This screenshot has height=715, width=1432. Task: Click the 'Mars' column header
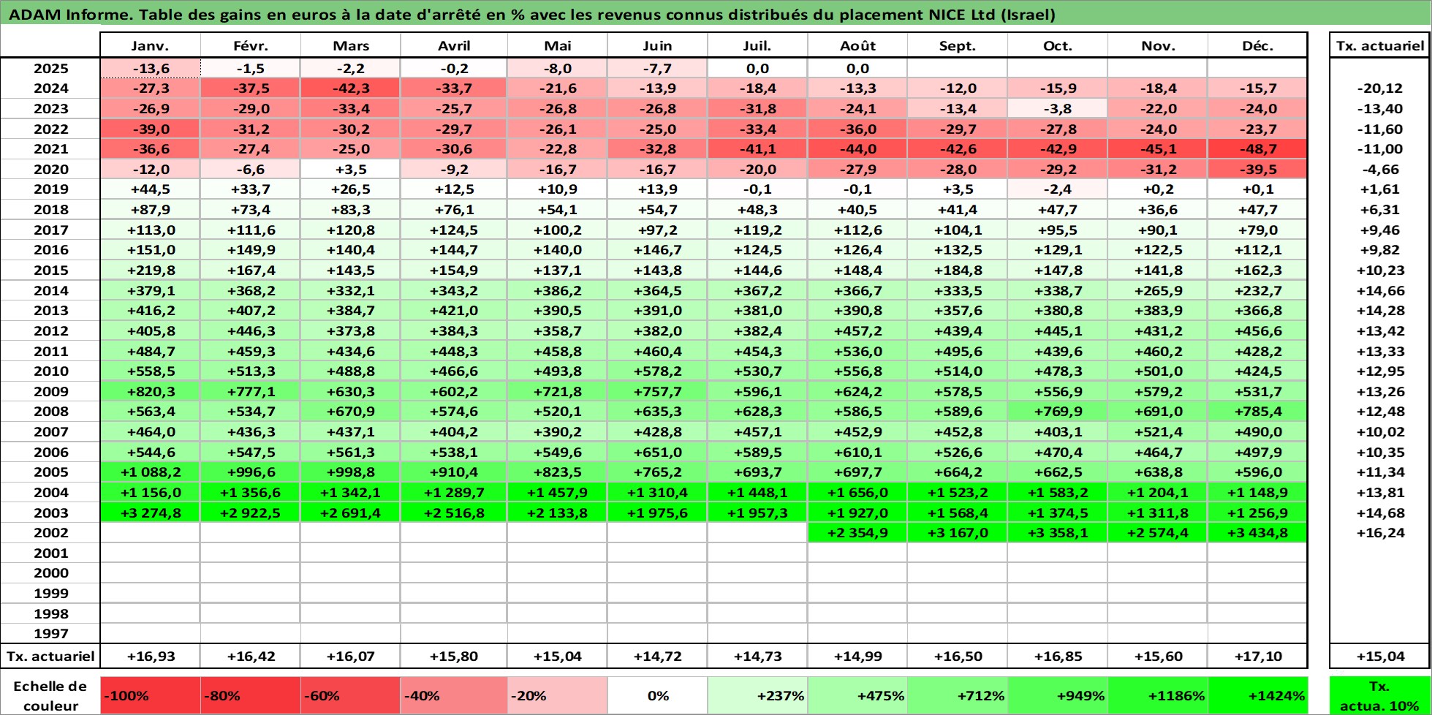350,45
